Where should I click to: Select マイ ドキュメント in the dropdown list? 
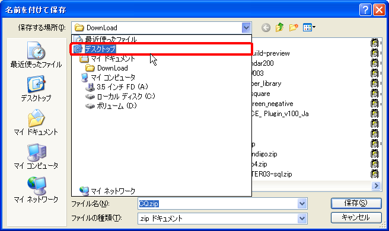[x=162, y=59]
